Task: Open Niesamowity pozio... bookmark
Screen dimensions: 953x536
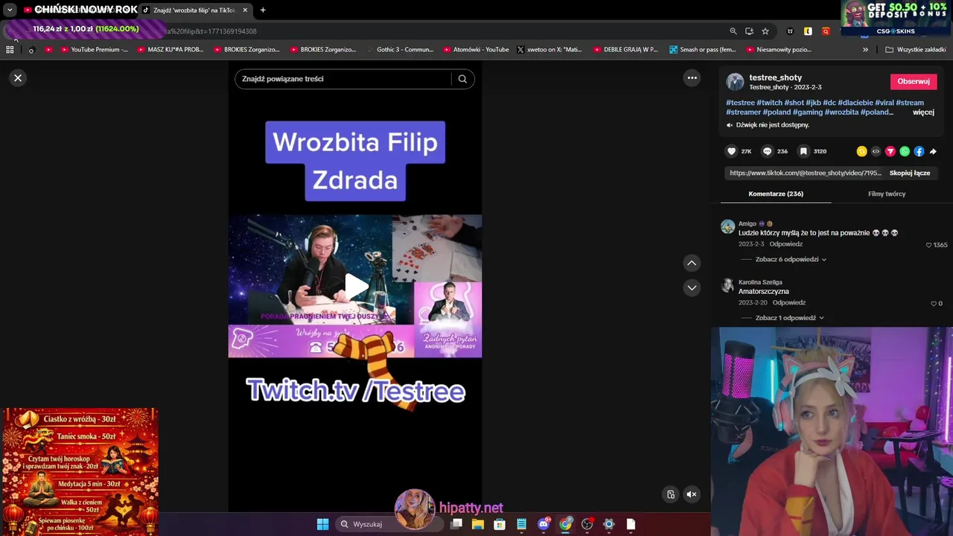Action: [x=779, y=50]
